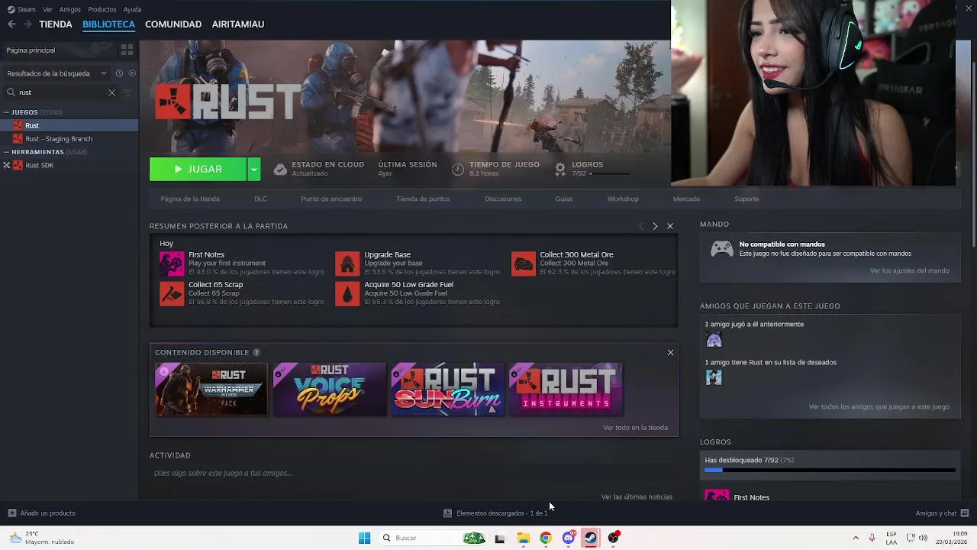
Task: Open First Notes achievement icon
Action: [x=172, y=264]
